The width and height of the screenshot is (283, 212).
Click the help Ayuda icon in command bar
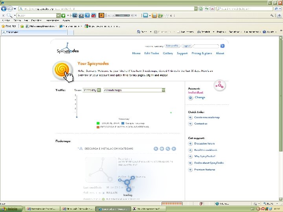coord(264,32)
